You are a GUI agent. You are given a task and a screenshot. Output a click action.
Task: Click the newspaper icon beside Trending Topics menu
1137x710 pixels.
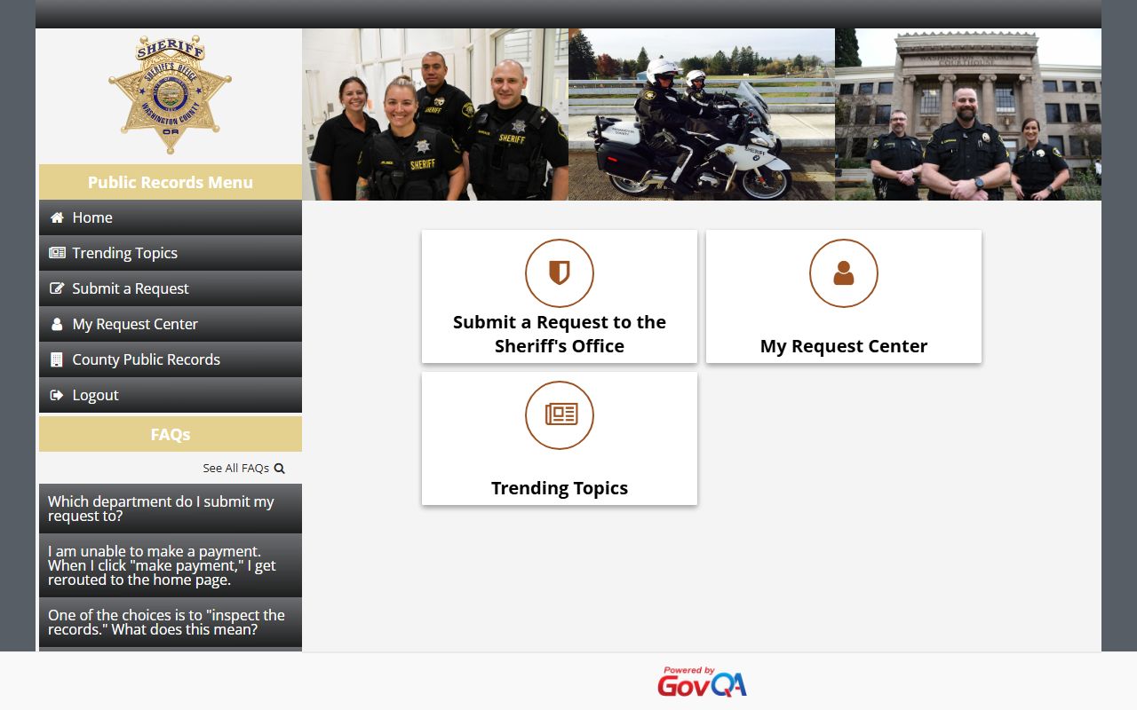tap(57, 253)
